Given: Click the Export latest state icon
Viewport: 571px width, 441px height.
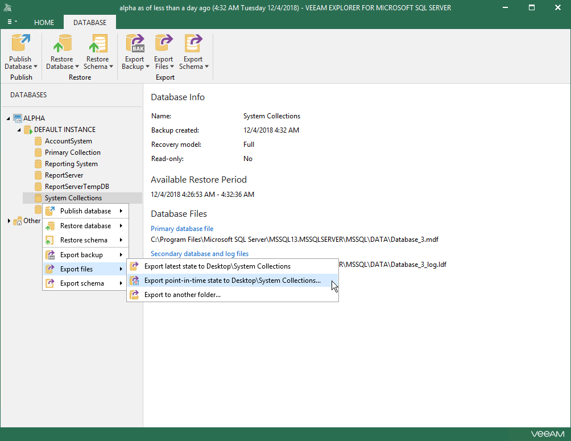Looking at the screenshot, I should pyautogui.click(x=134, y=266).
